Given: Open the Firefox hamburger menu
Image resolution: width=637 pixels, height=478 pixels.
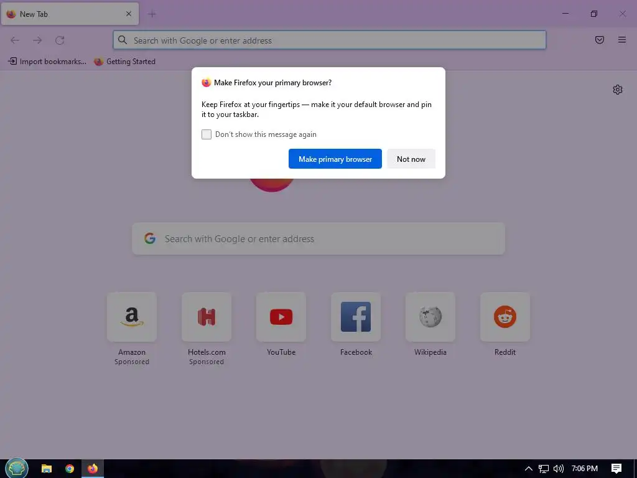Looking at the screenshot, I should click(x=622, y=40).
